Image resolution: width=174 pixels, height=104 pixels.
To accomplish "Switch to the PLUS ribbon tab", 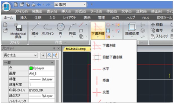I will (x=146, y=18).
